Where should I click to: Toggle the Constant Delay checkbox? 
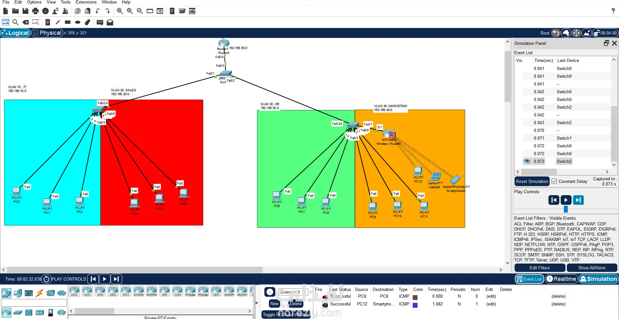(554, 181)
